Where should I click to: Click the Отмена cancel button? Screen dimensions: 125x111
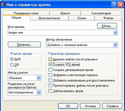[x=90, y=106]
